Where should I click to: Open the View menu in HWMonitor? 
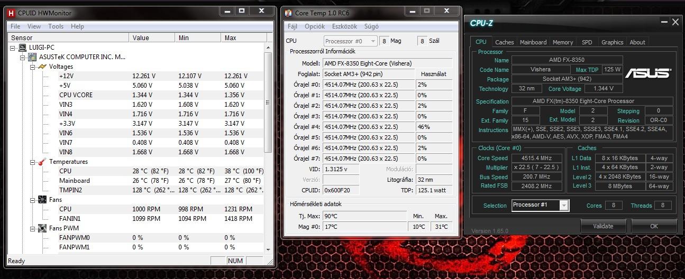point(34,26)
